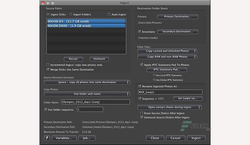Click the Folder Name input field
Image resolution: width=250 pixels, height=145 pixels.
coord(95,102)
